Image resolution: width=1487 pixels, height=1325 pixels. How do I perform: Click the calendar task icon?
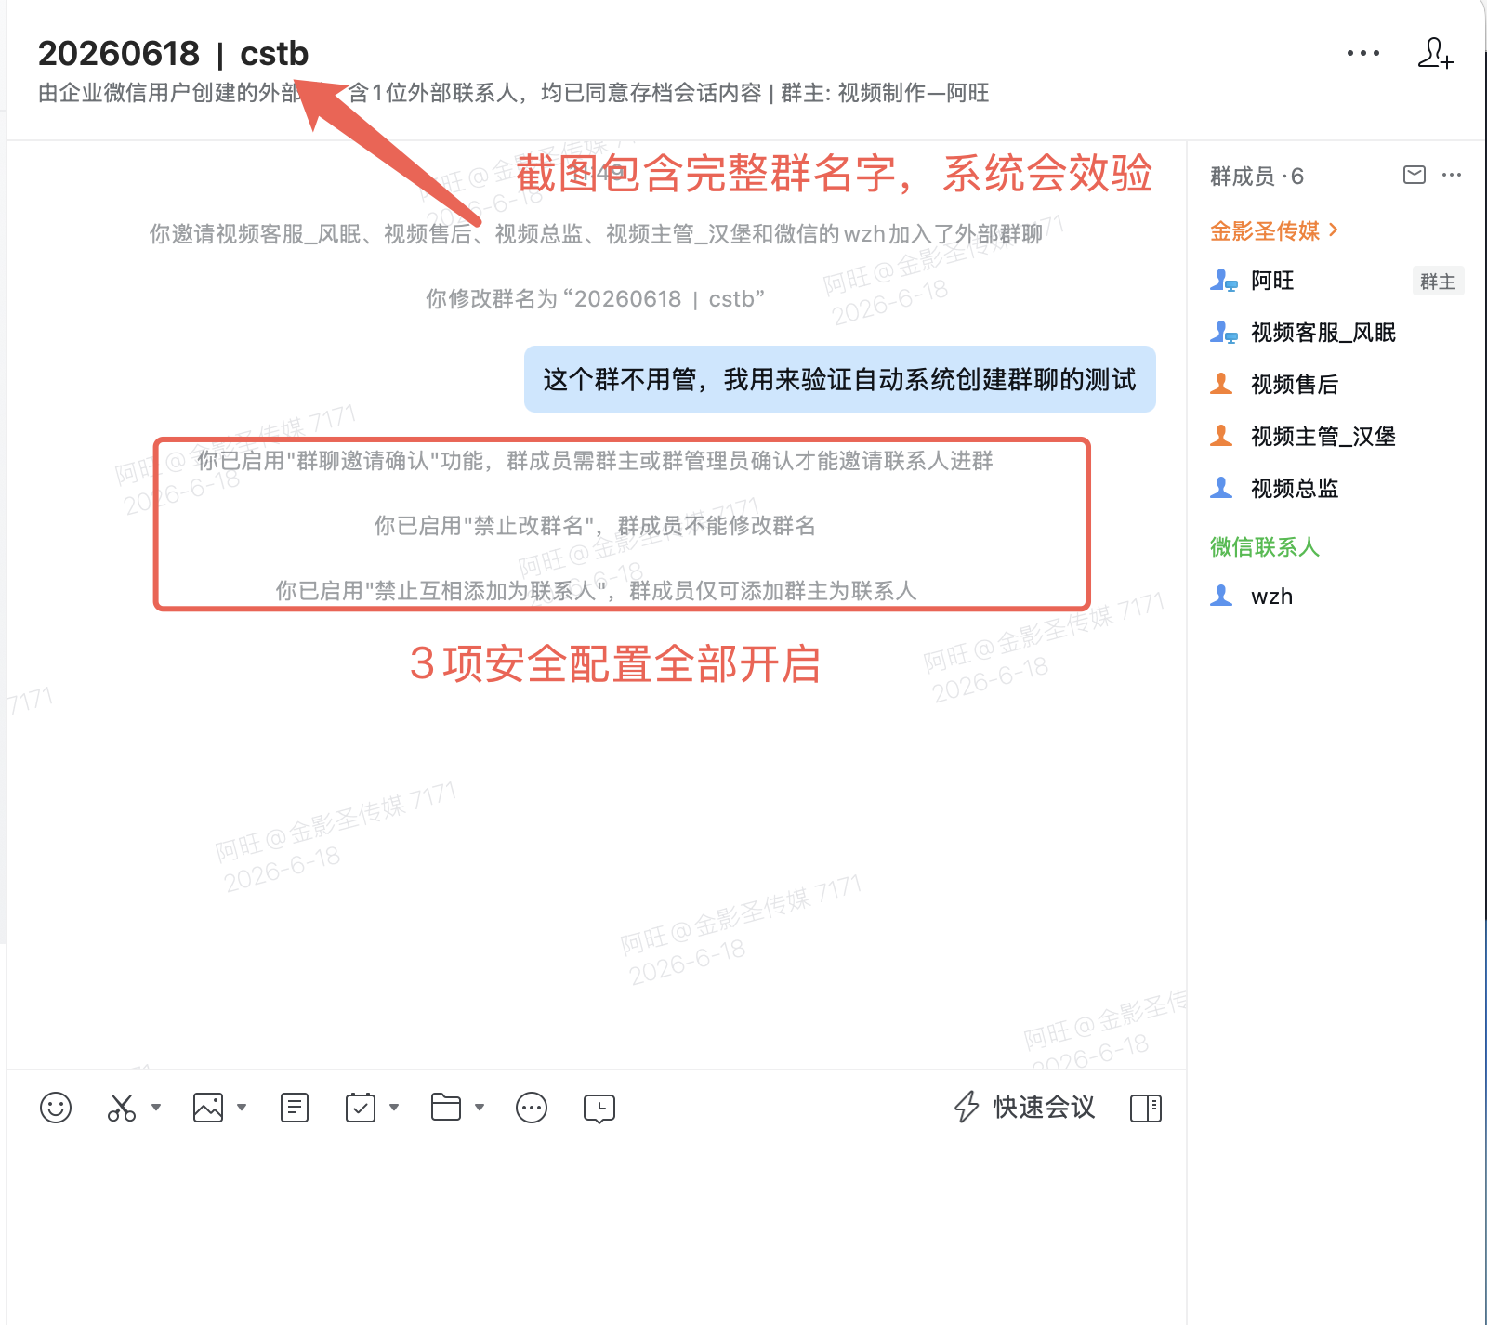[361, 1108]
